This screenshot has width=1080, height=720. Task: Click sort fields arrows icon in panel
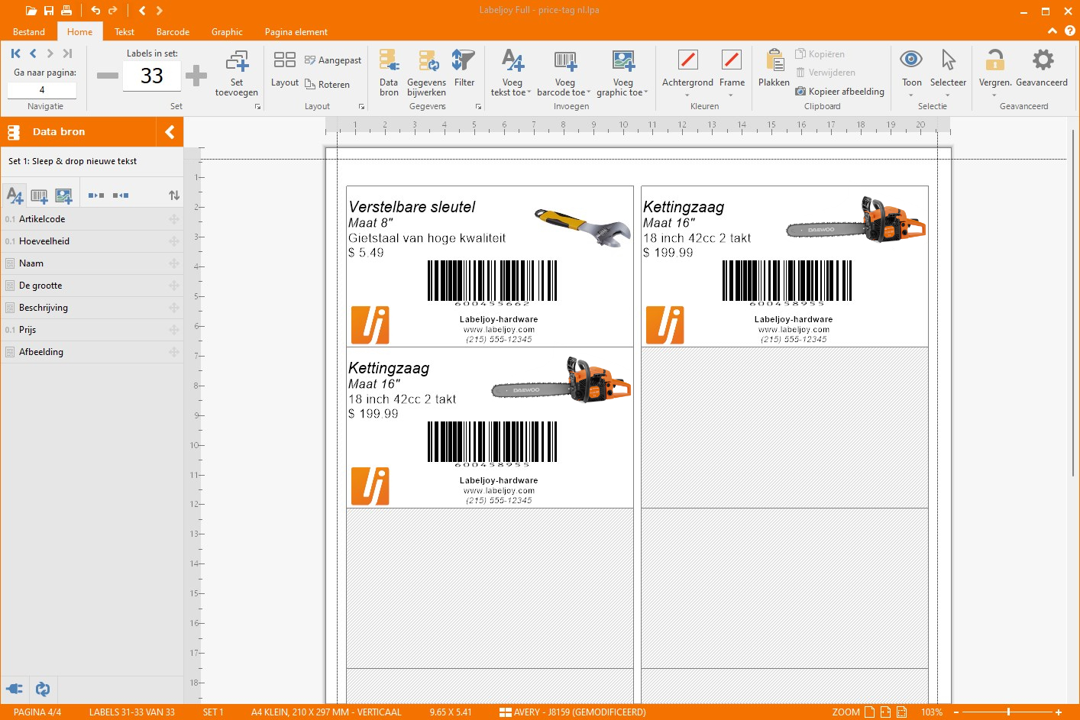click(x=174, y=195)
